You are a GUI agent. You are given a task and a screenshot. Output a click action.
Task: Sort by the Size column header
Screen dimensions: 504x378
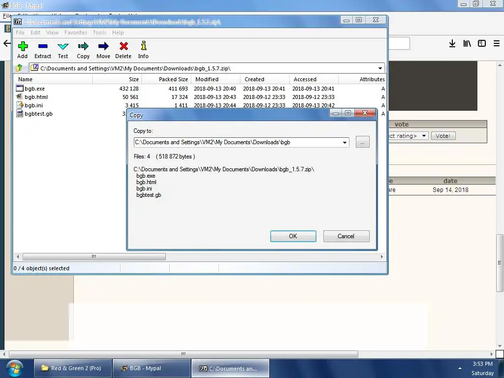click(x=117, y=79)
